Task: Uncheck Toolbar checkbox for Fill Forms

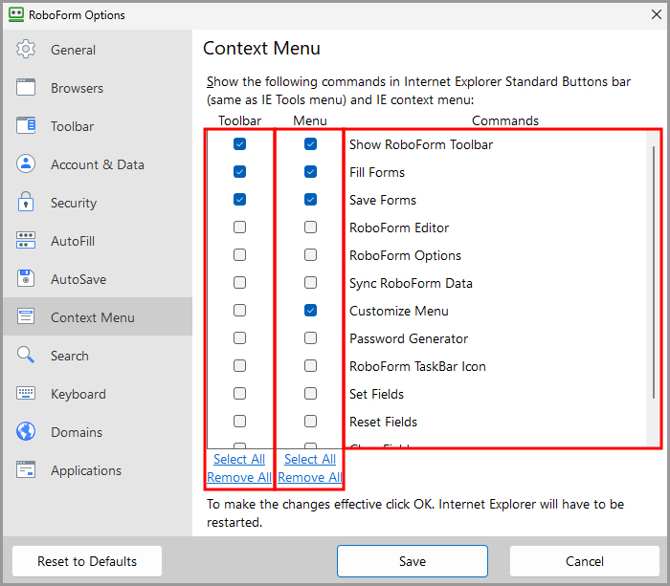Action: [x=239, y=171]
